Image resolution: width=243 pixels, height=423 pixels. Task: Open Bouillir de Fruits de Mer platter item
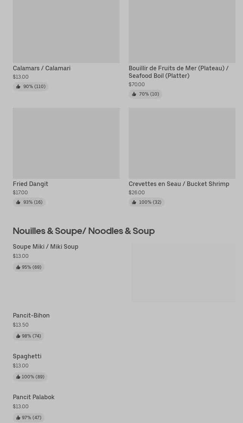[x=178, y=72]
